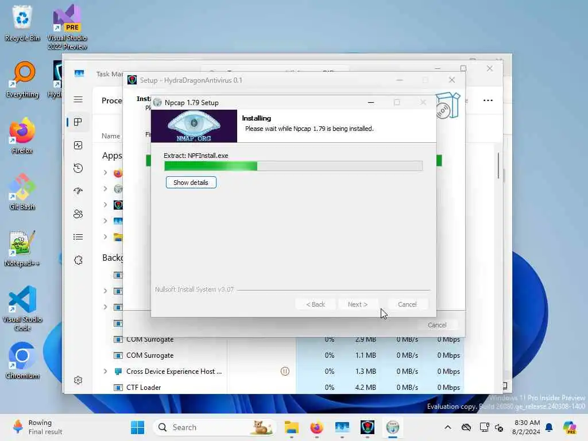
Task: Click the Npcap installation progress bar
Action: click(x=293, y=166)
